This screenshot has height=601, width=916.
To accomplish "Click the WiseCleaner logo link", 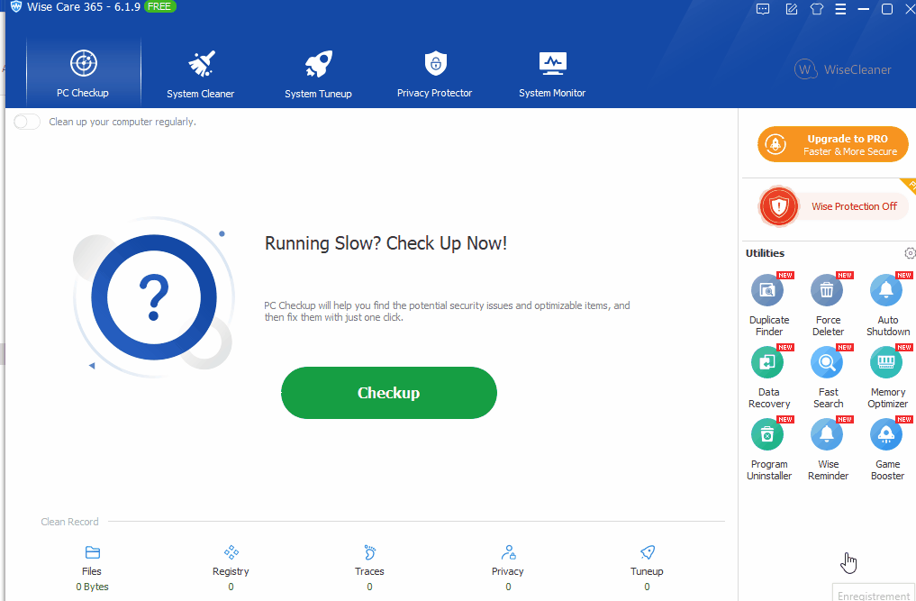I will [843, 69].
